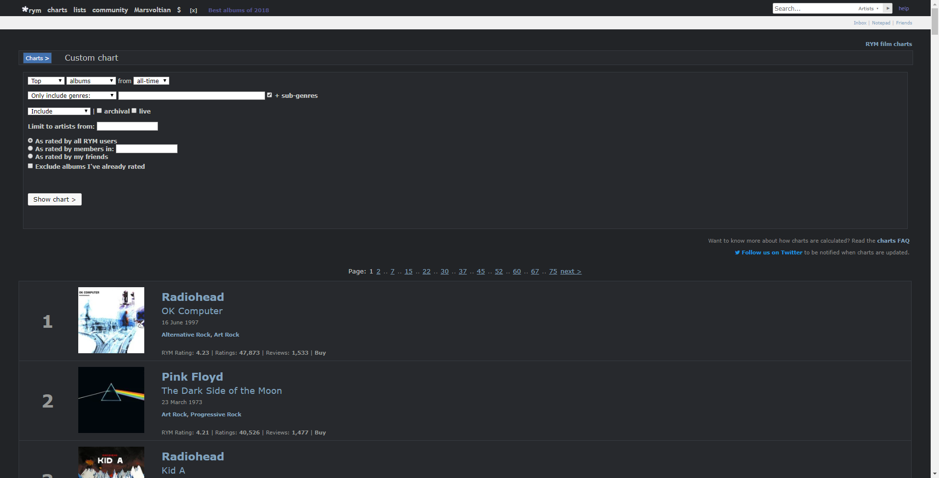This screenshot has height=478, width=939.
Task: Open Radiohead artist link above OK Computer
Action: 193,297
